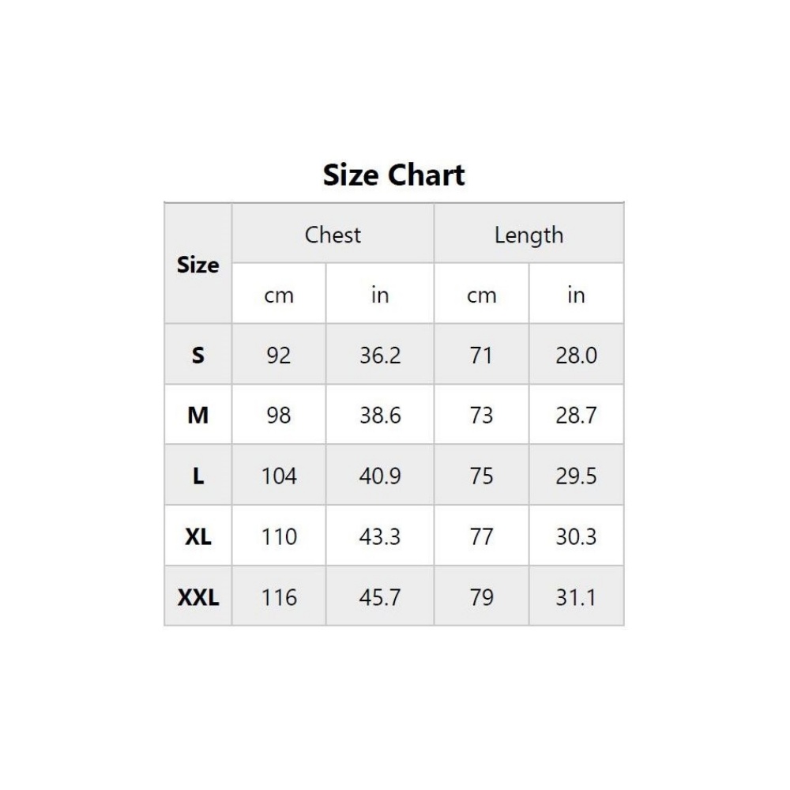
Task: Click the Chest column header
Action: 333,235
